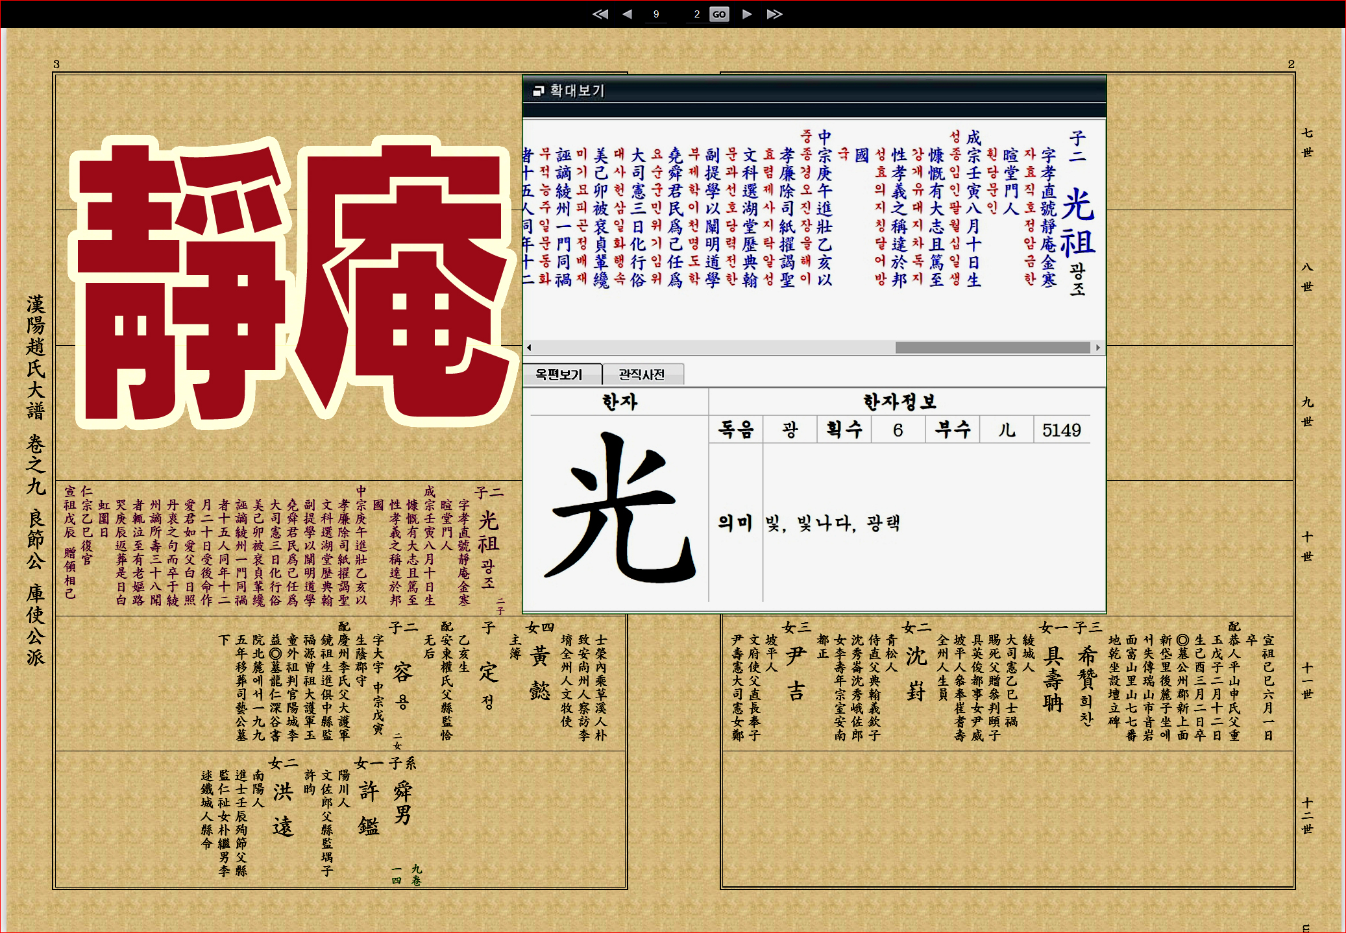Click the generation label 九世
Screen dimensions: 1346x933
(x=1307, y=411)
